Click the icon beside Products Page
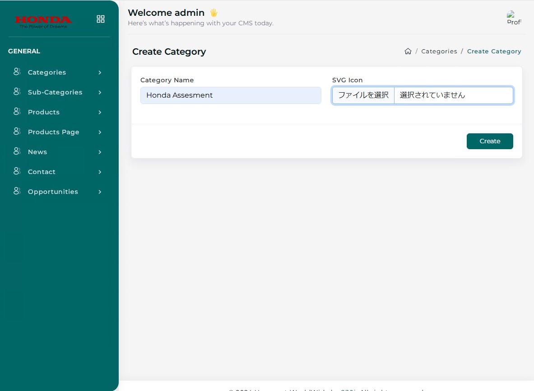This screenshot has height=391, width=534. [17, 132]
